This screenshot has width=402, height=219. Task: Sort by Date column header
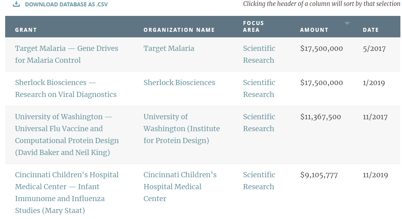371,30
